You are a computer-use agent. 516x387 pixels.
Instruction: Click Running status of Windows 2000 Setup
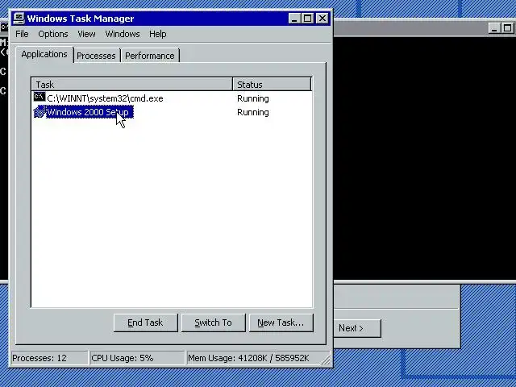pyautogui.click(x=252, y=112)
